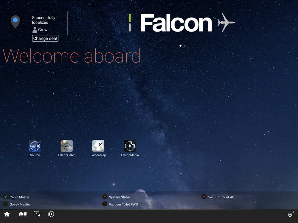Click the Crew role label
The width and height of the screenshot is (298, 223).
point(43,30)
